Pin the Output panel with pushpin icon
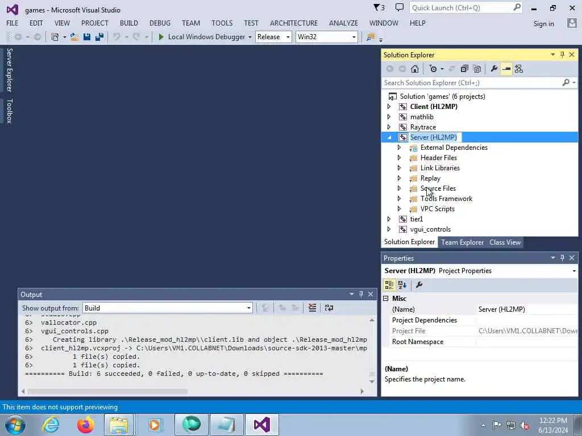The width and height of the screenshot is (582, 436). tap(361, 294)
